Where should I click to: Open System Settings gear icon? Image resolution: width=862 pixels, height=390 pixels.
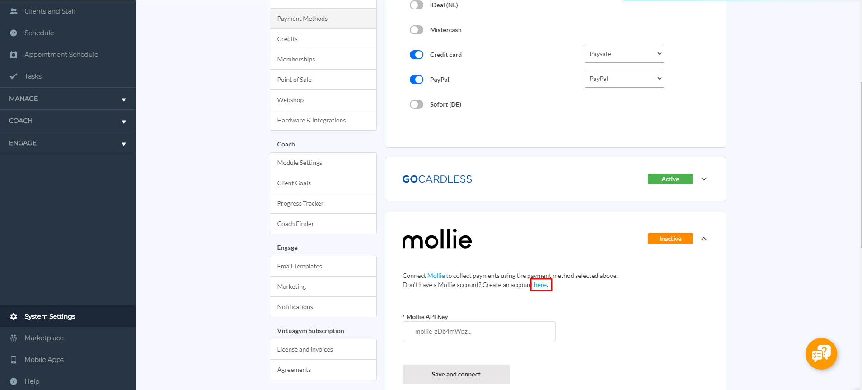tap(14, 316)
